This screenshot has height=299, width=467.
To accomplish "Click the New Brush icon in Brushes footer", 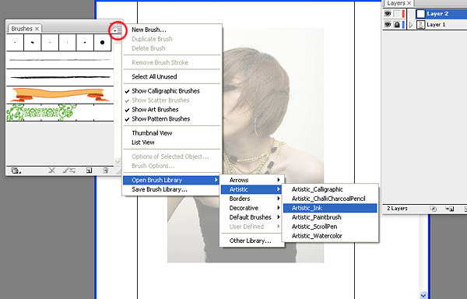I will coord(89,171).
